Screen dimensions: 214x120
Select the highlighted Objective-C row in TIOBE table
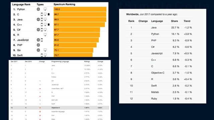point(60,108)
